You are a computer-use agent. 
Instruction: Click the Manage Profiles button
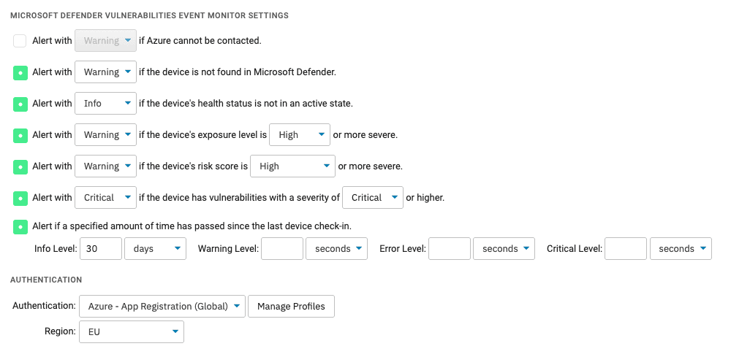291,307
